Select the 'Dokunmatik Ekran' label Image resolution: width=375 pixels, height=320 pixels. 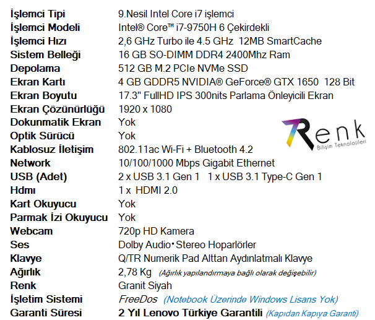(56, 122)
